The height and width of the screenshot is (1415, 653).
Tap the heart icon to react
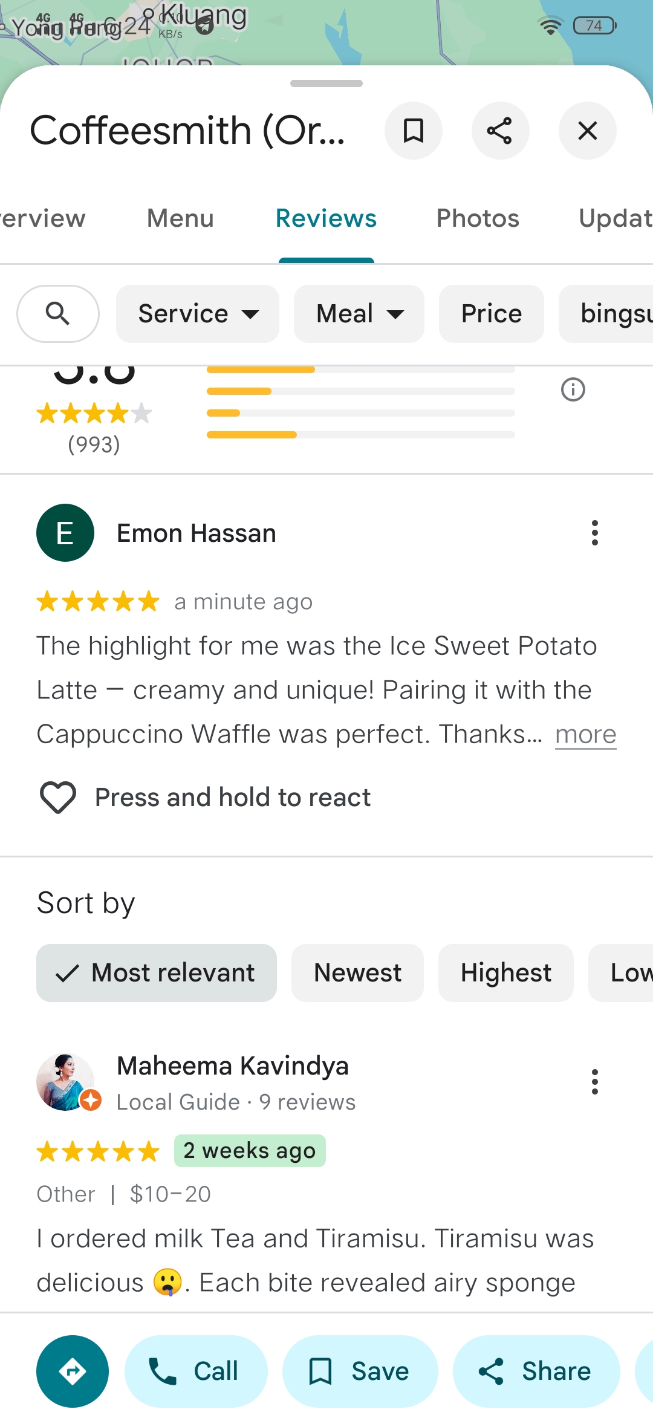click(x=58, y=798)
